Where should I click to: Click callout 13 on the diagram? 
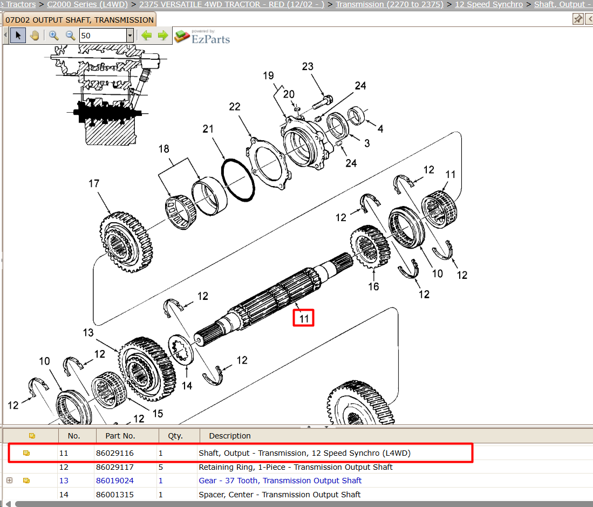pos(88,333)
